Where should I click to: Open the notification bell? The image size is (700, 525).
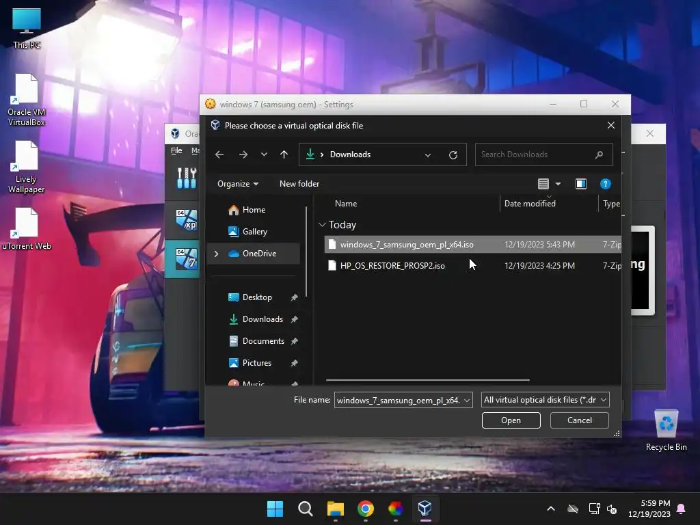pos(682,509)
